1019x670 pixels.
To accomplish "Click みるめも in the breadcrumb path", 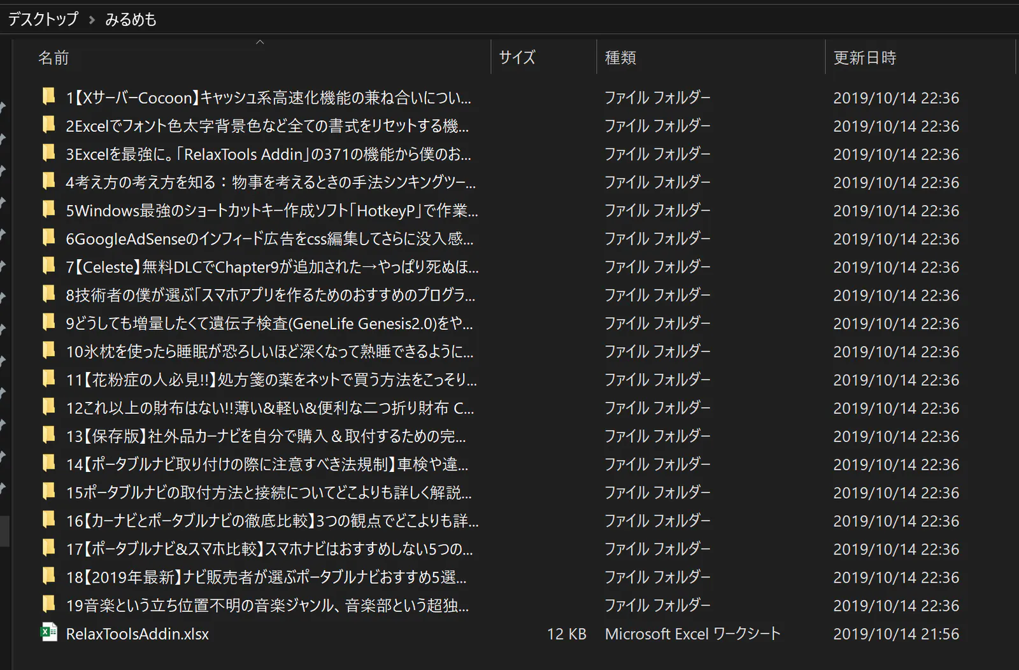I will point(131,20).
